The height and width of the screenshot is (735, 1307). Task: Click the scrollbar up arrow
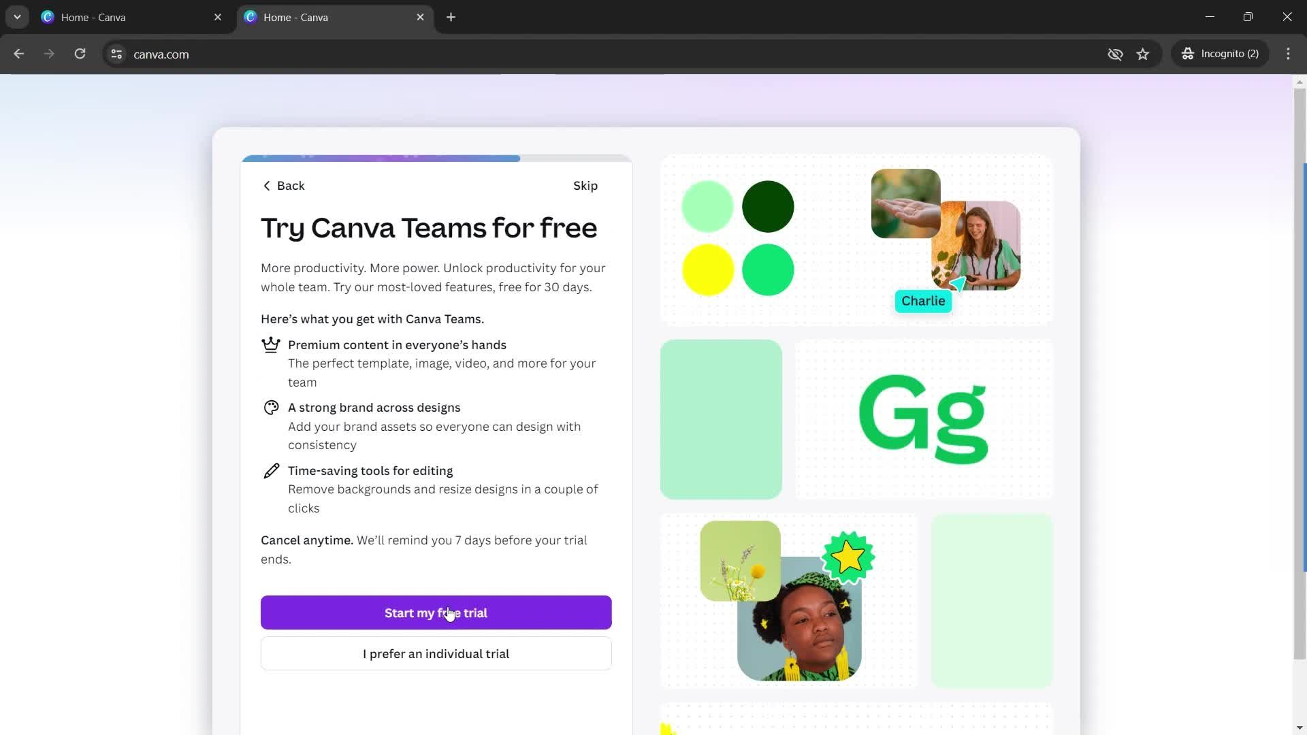coord(1300,82)
